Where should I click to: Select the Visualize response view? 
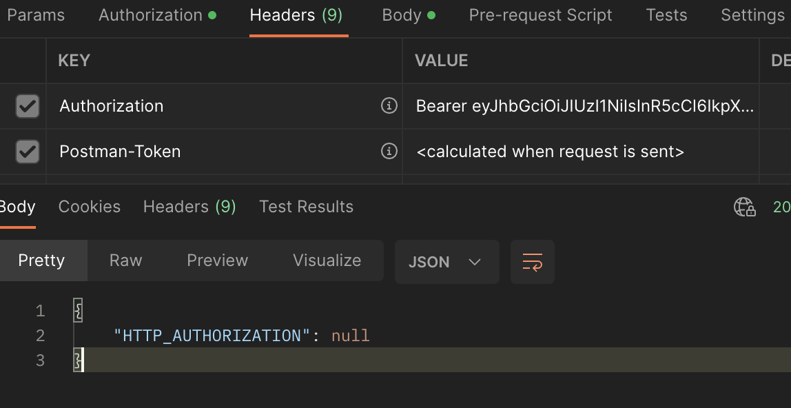click(327, 261)
